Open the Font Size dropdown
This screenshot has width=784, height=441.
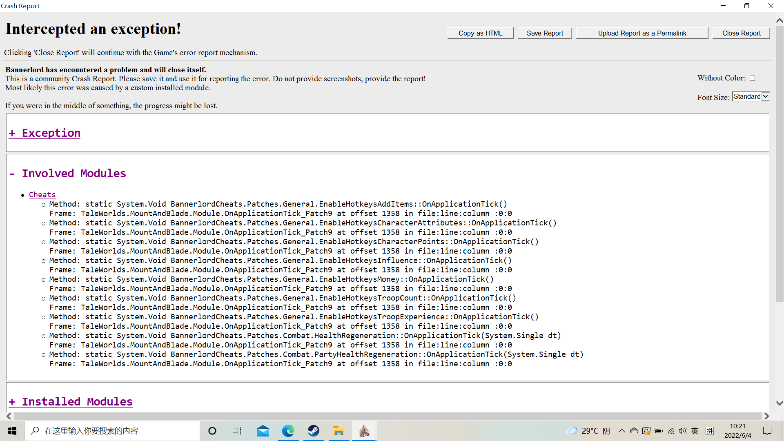751,96
